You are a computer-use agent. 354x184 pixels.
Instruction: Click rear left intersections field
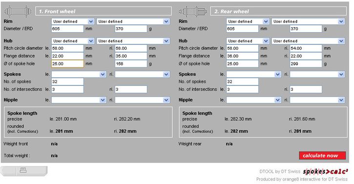point(243,89)
